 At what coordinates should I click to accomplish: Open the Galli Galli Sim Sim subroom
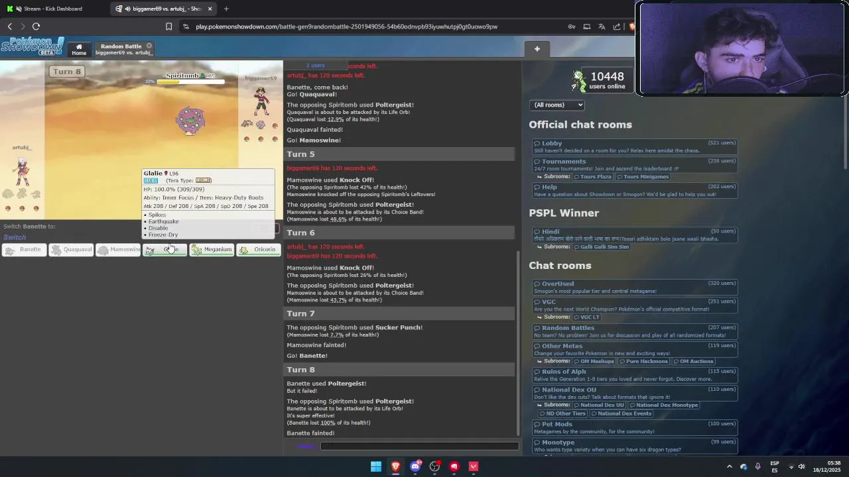pos(601,247)
